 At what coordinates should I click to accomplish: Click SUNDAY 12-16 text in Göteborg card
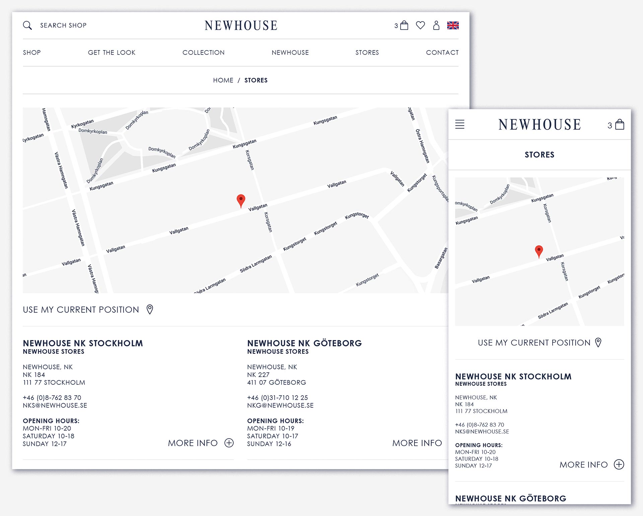click(269, 444)
